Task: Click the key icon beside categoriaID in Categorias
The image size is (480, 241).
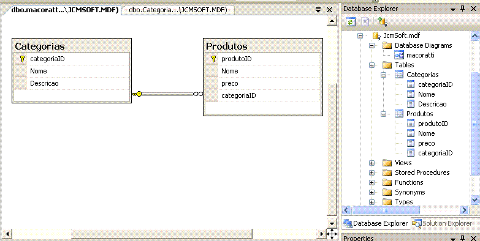Action: point(22,59)
